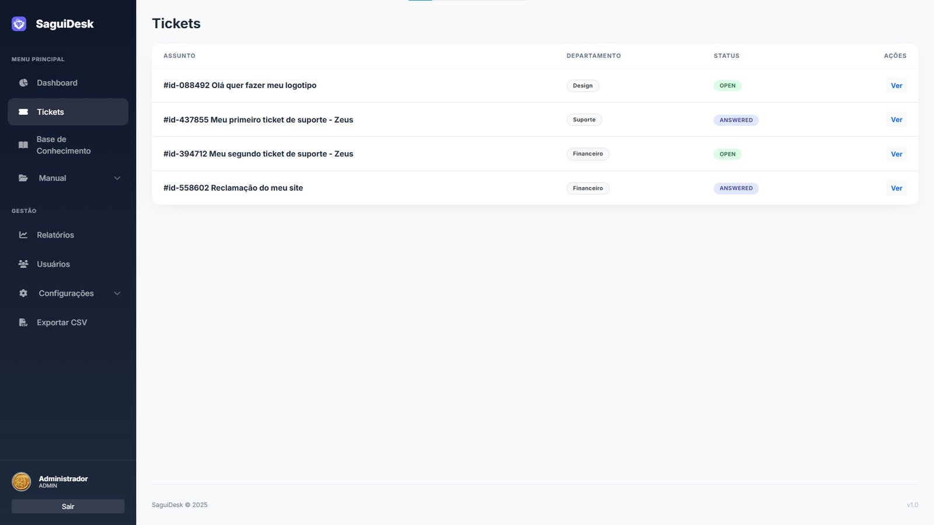
Task: Click the Tickets icon in sidebar
Action: click(x=23, y=112)
